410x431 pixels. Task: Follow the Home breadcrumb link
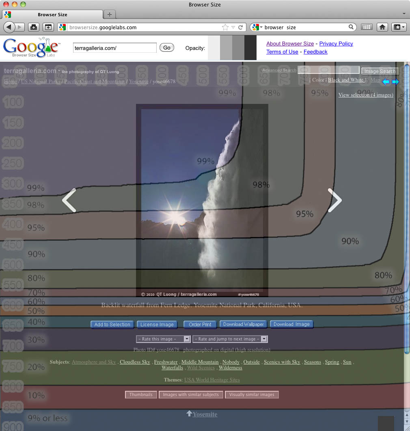11,82
